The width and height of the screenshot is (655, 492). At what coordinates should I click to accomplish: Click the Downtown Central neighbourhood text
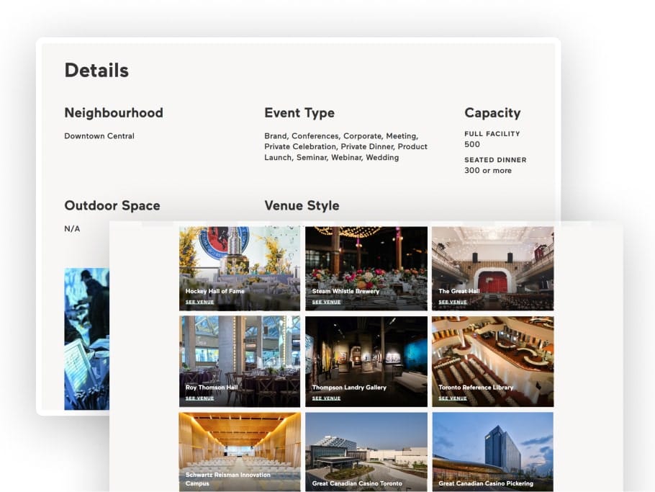pyautogui.click(x=99, y=136)
